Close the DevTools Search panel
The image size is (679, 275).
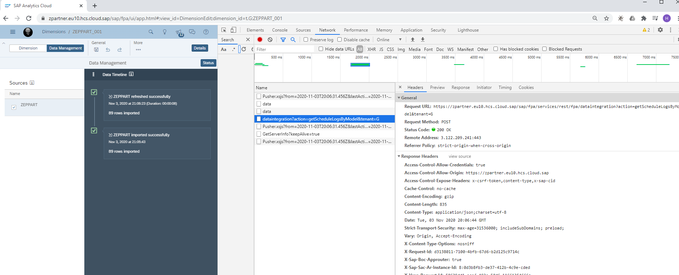(248, 39)
